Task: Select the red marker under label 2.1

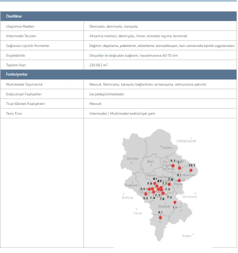Action: (179, 180)
